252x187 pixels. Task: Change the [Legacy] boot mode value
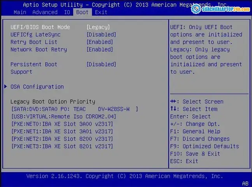(98, 27)
